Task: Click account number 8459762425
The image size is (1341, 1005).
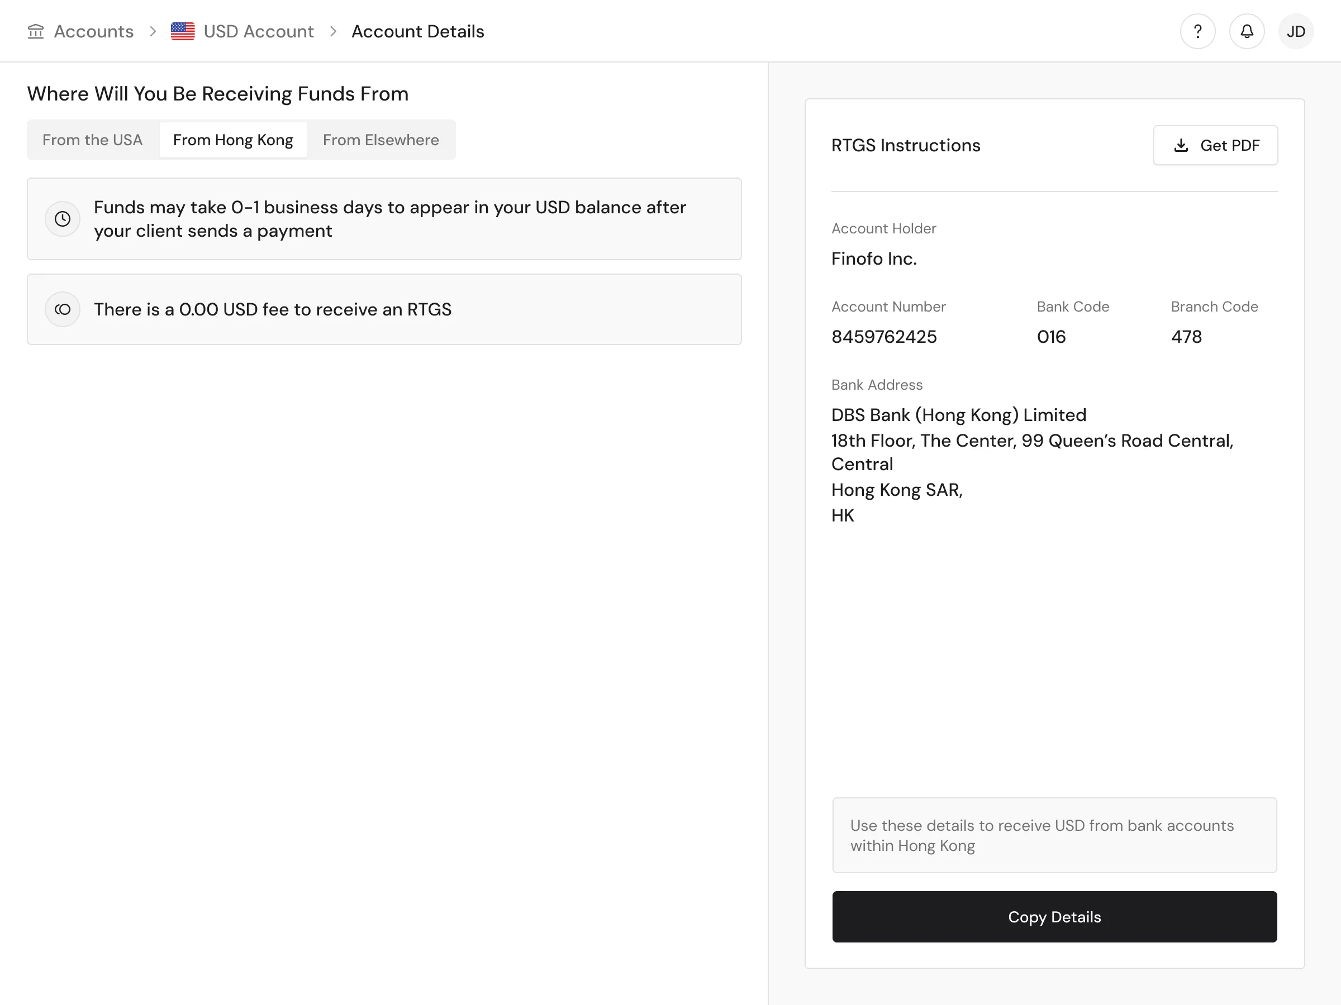Action: pyautogui.click(x=883, y=337)
